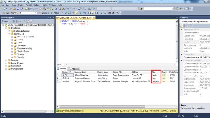Viewport: 210px width, 118px height.
Task: Click the Parse query checkmark icon
Action: [65, 13]
